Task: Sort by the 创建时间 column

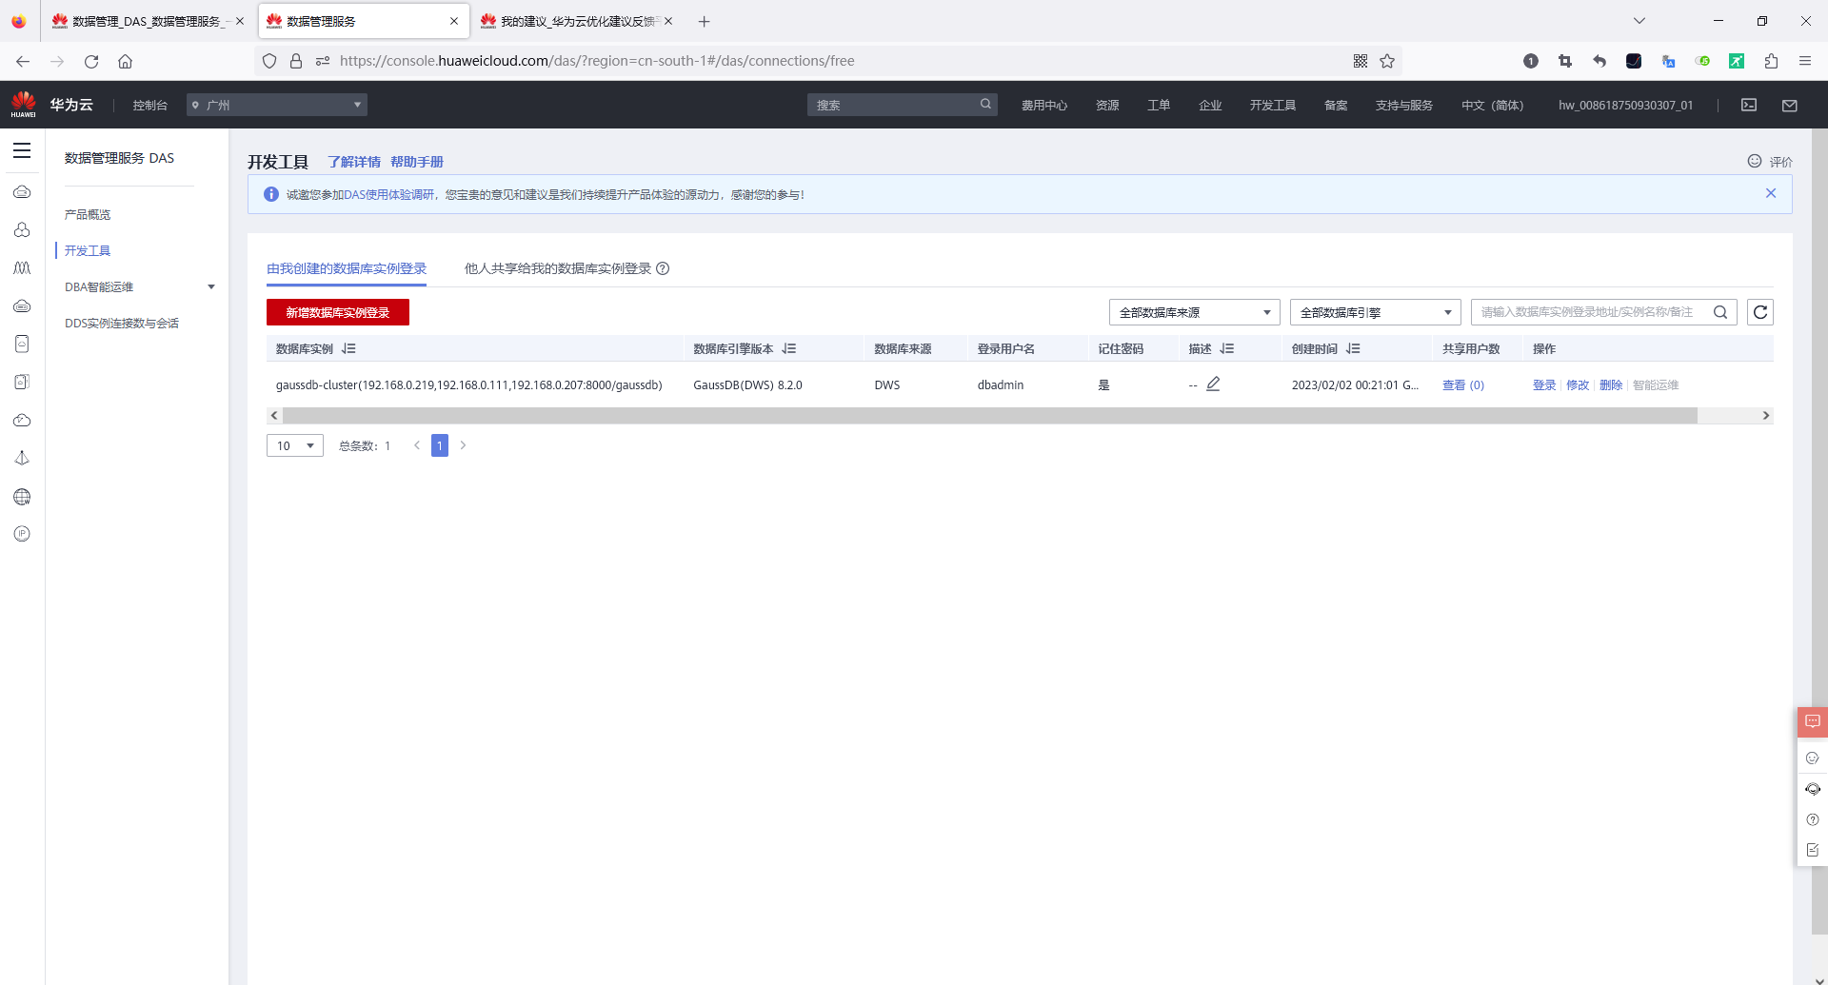Action: (x=1353, y=349)
